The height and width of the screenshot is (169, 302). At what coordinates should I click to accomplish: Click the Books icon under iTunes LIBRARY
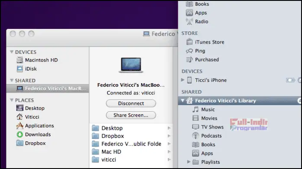(190, 4)
